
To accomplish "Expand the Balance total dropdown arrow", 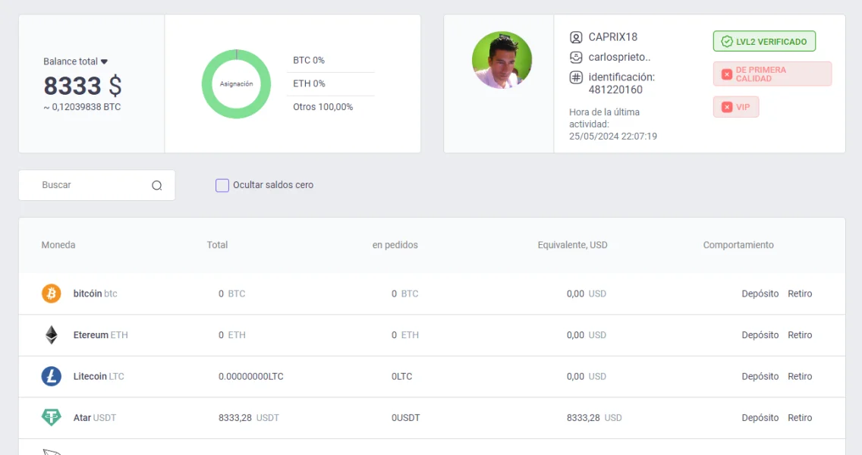I will (x=105, y=61).
